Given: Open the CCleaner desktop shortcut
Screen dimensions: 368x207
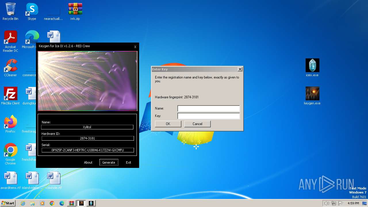Looking at the screenshot, I should pos(10,68).
